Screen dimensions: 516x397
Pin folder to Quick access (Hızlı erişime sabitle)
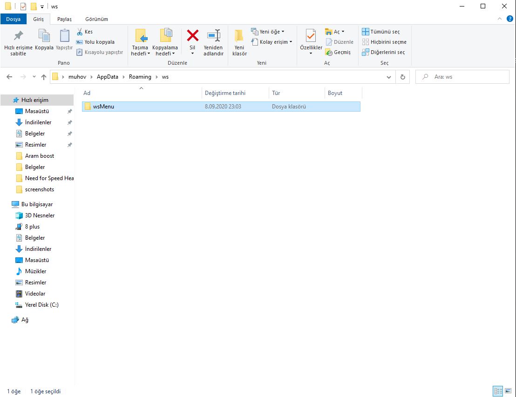click(x=18, y=43)
